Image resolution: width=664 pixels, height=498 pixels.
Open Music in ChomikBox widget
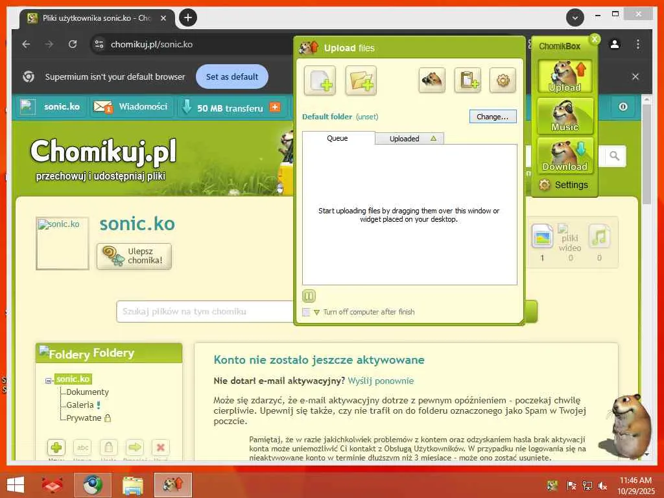[x=565, y=115]
